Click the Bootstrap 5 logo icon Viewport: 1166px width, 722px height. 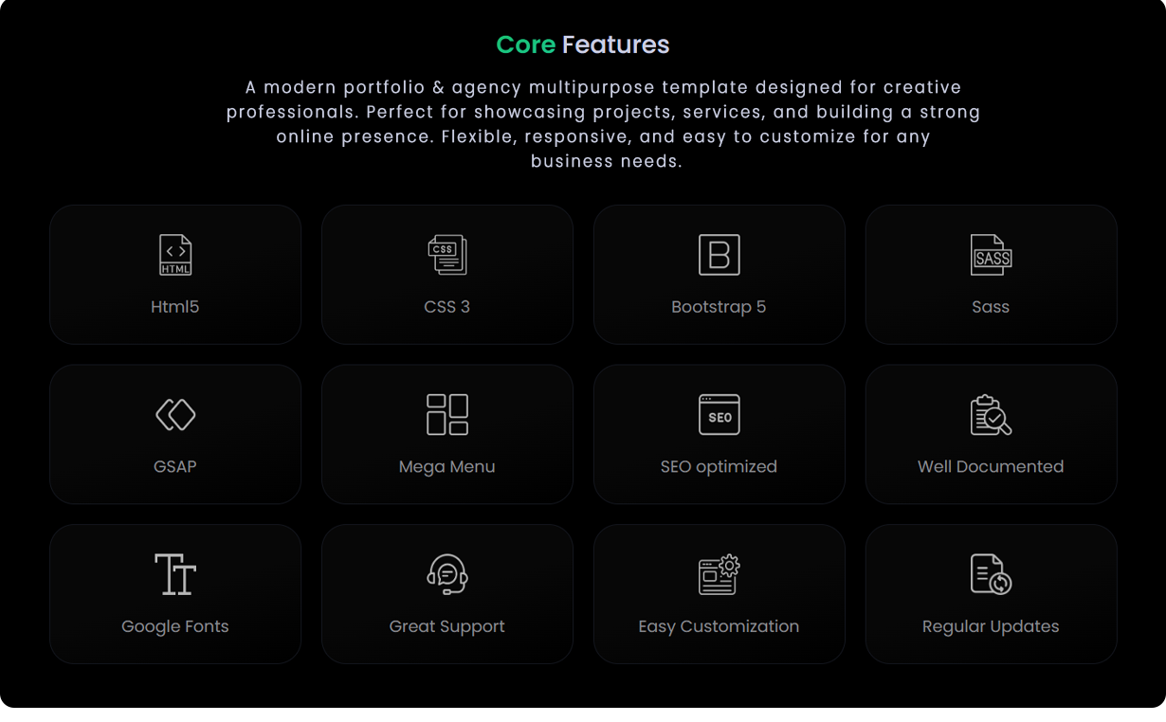click(x=719, y=254)
